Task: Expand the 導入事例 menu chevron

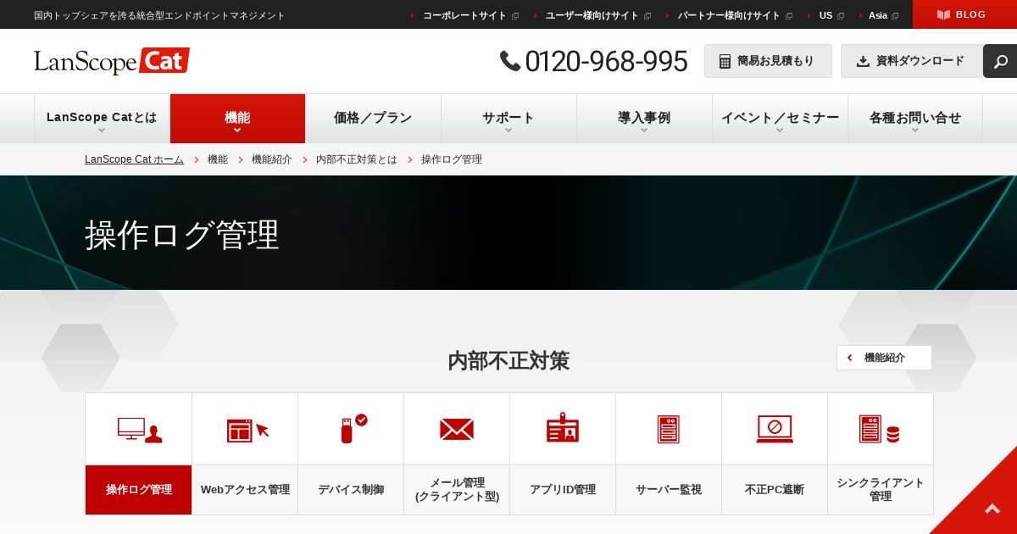Action: (x=644, y=131)
